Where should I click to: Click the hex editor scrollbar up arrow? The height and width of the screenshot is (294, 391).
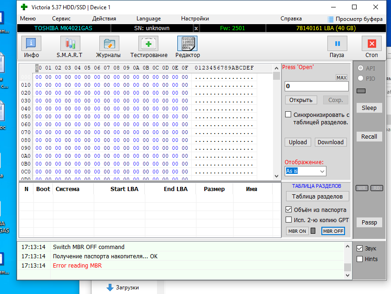[x=276, y=68]
